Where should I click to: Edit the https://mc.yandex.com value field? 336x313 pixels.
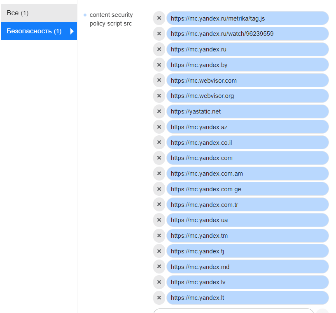click(247, 158)
